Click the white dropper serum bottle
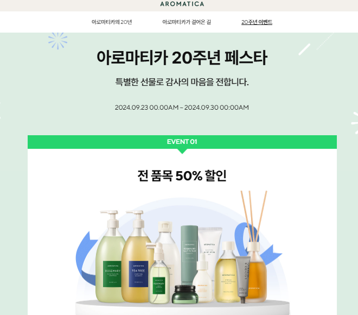This screenshot has height=315, width=358. 202,278
